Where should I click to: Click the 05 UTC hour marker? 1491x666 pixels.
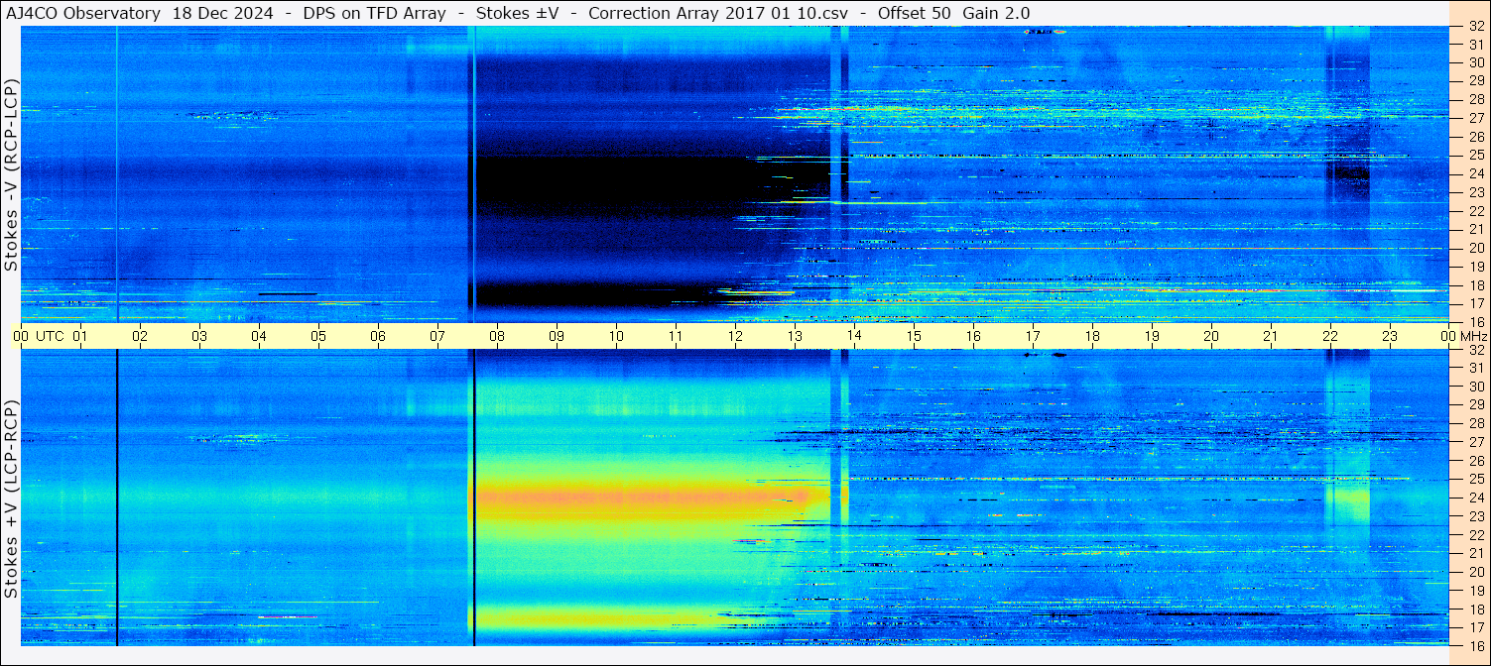coord(318,336)
